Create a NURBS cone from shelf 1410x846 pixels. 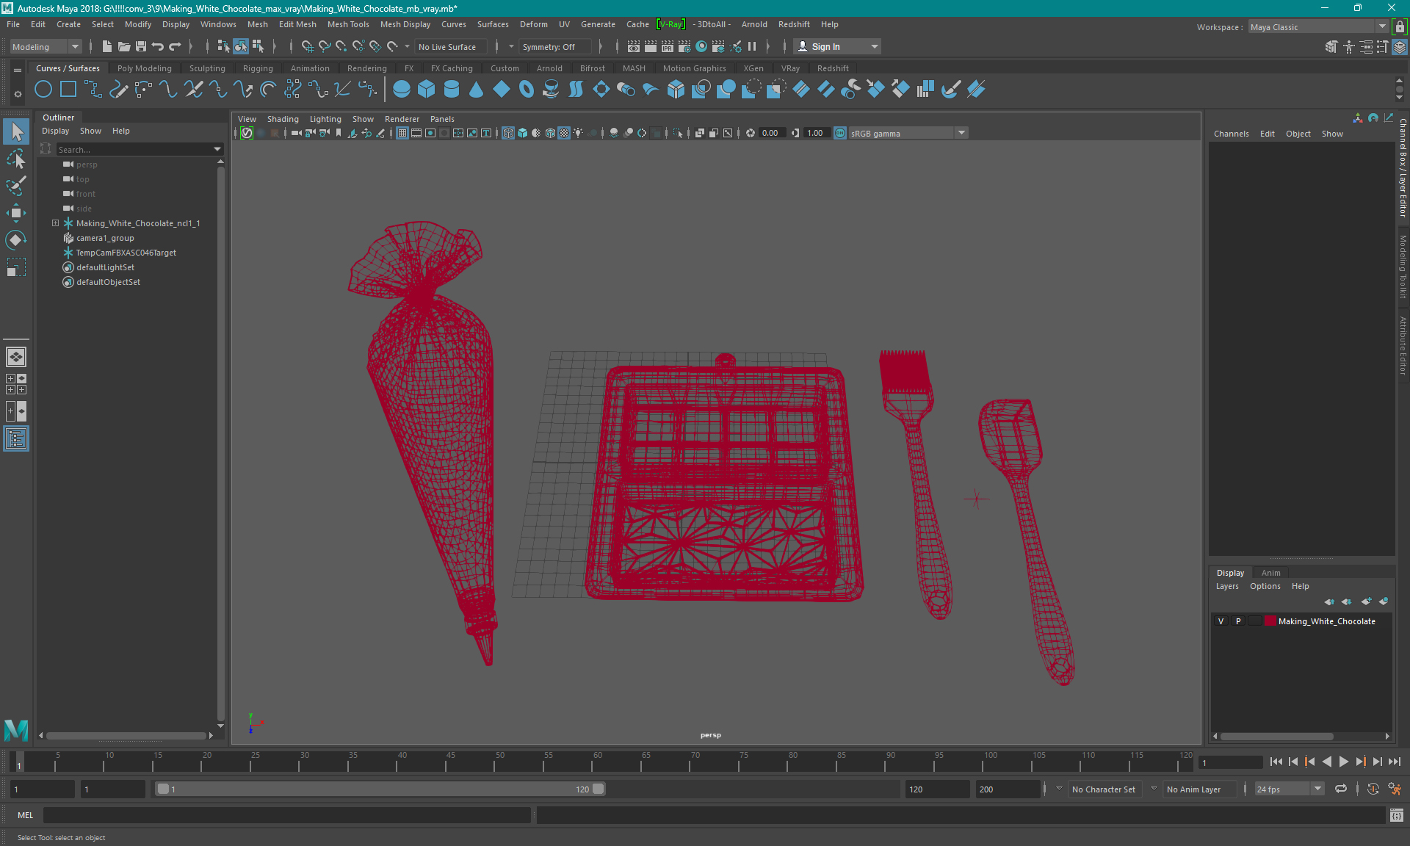pyautogui.click(x=477, y=90)
